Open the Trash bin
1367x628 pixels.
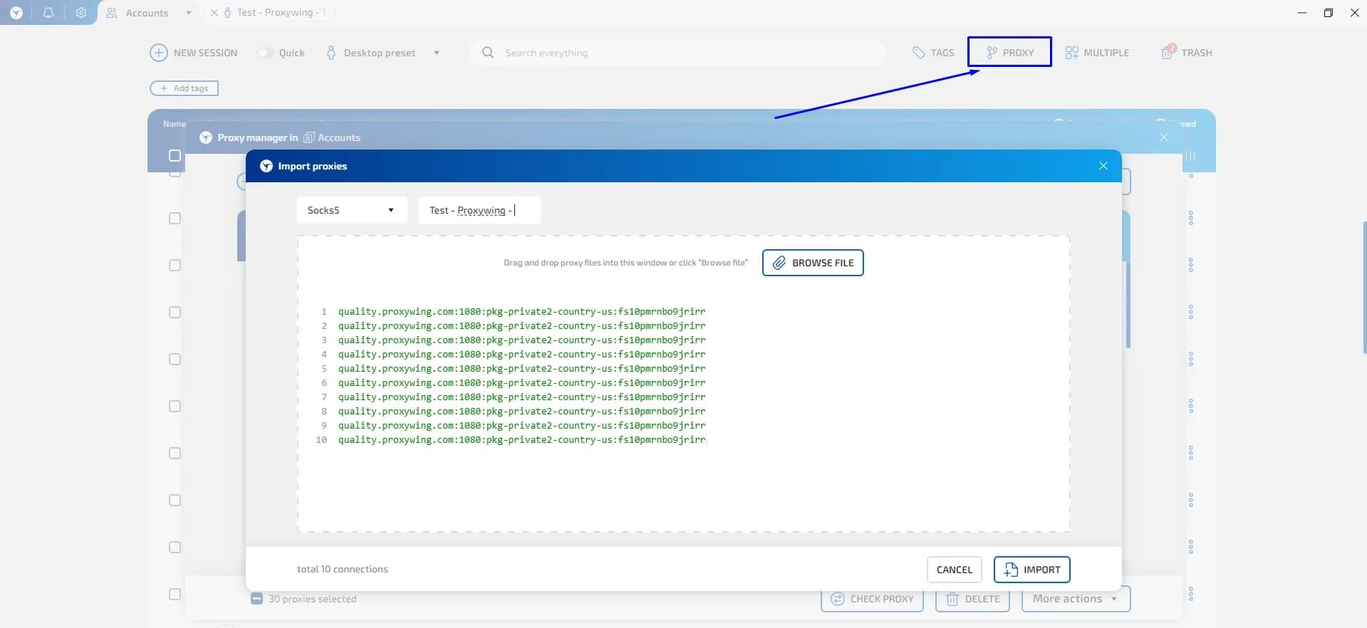[x=1186, y=53]
